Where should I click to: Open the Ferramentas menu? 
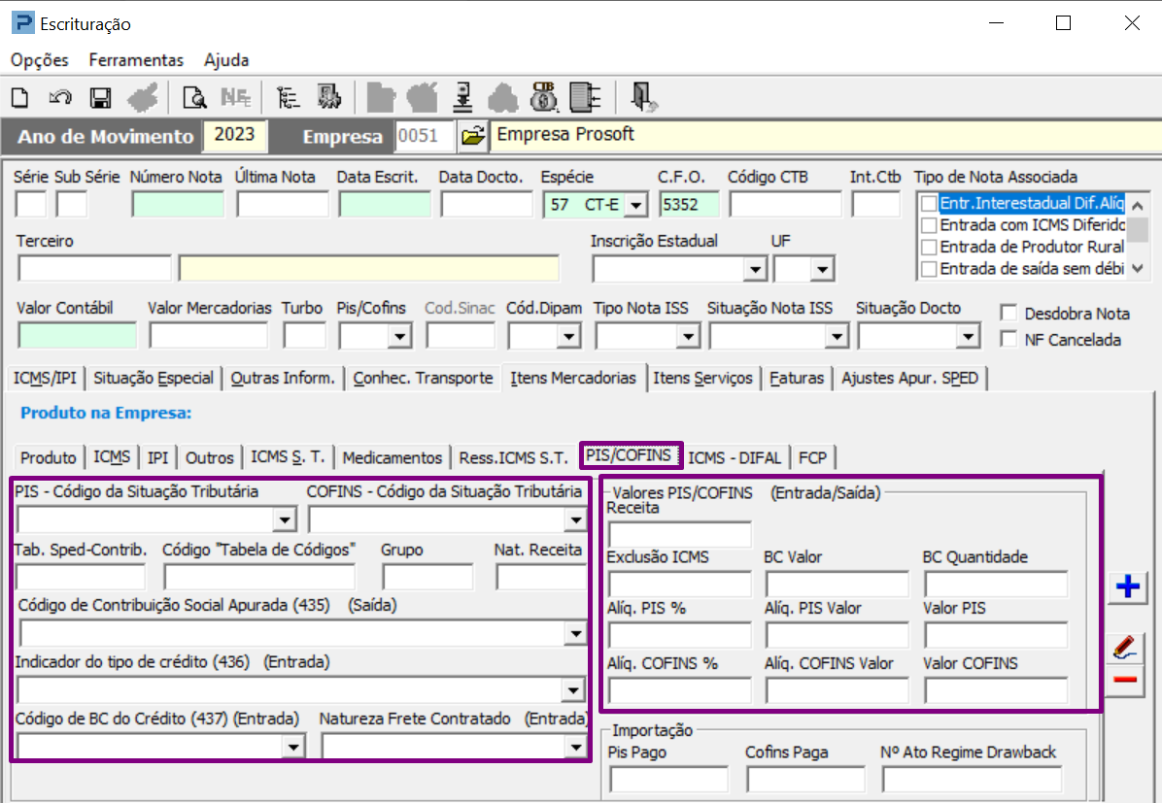point(136,60)
